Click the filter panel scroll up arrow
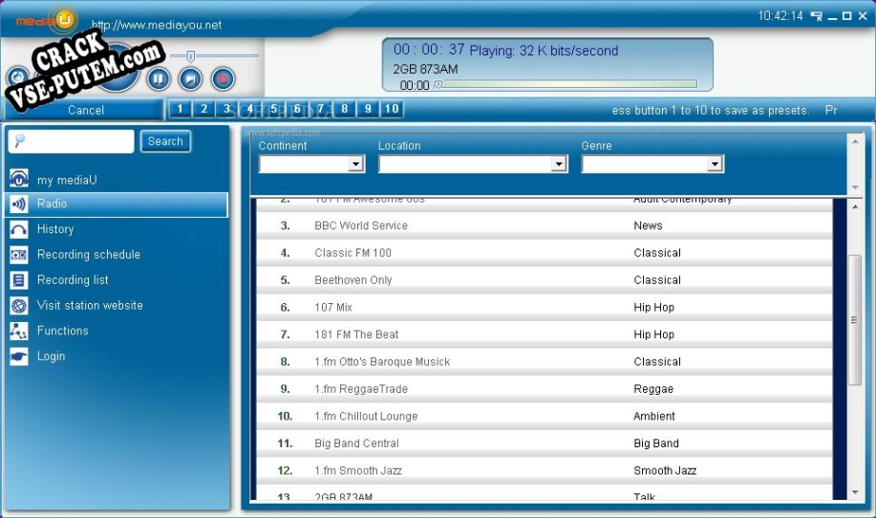Screen dimensions: 876x518 [x=855, y=141]
